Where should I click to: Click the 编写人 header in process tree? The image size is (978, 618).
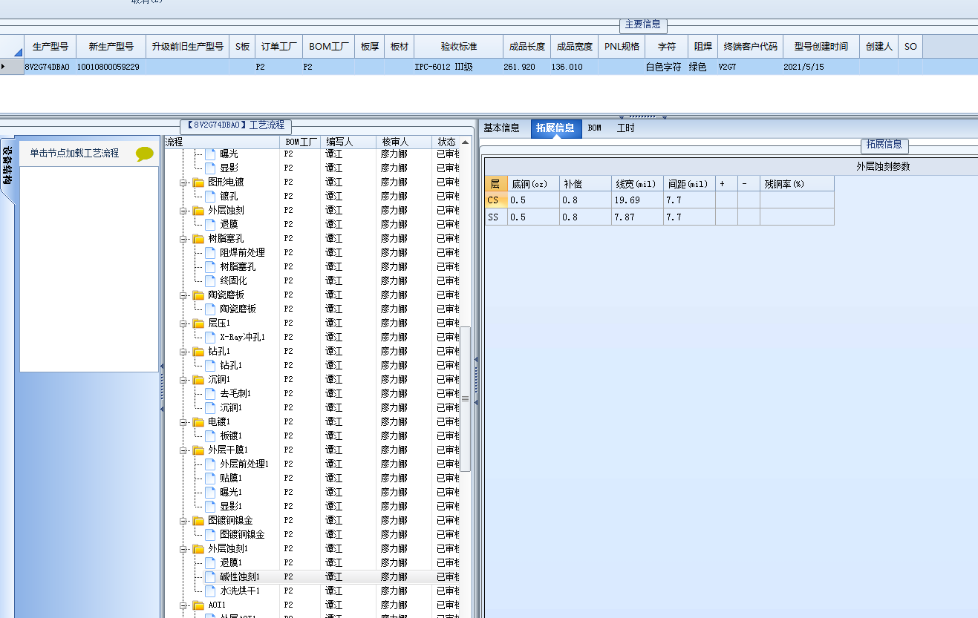pos(349,142)
